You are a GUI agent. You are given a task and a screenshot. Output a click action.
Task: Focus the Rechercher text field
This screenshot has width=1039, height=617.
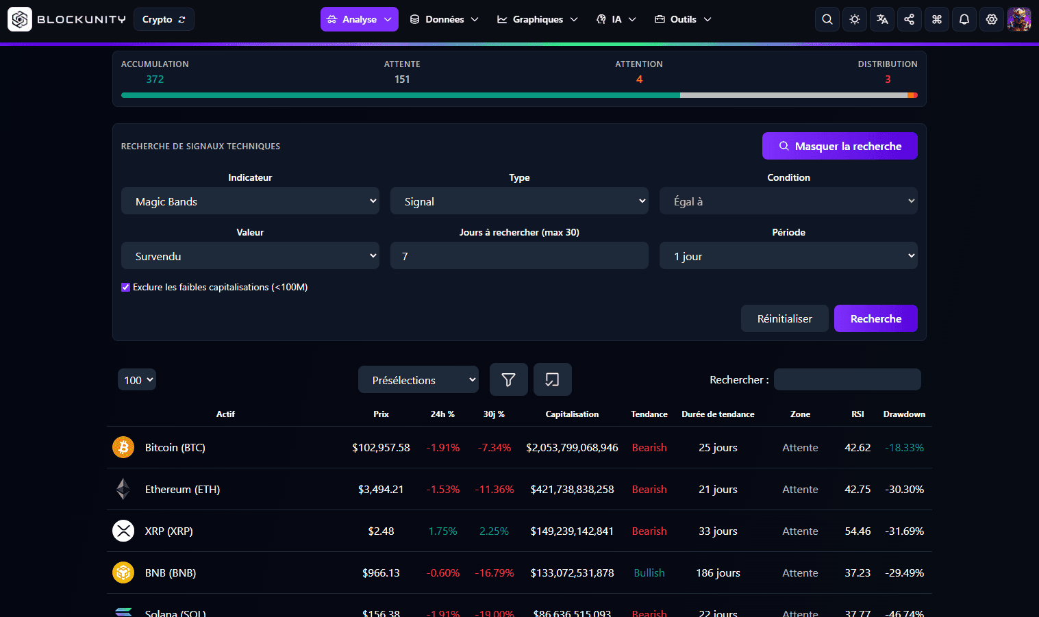click(847, 379)
